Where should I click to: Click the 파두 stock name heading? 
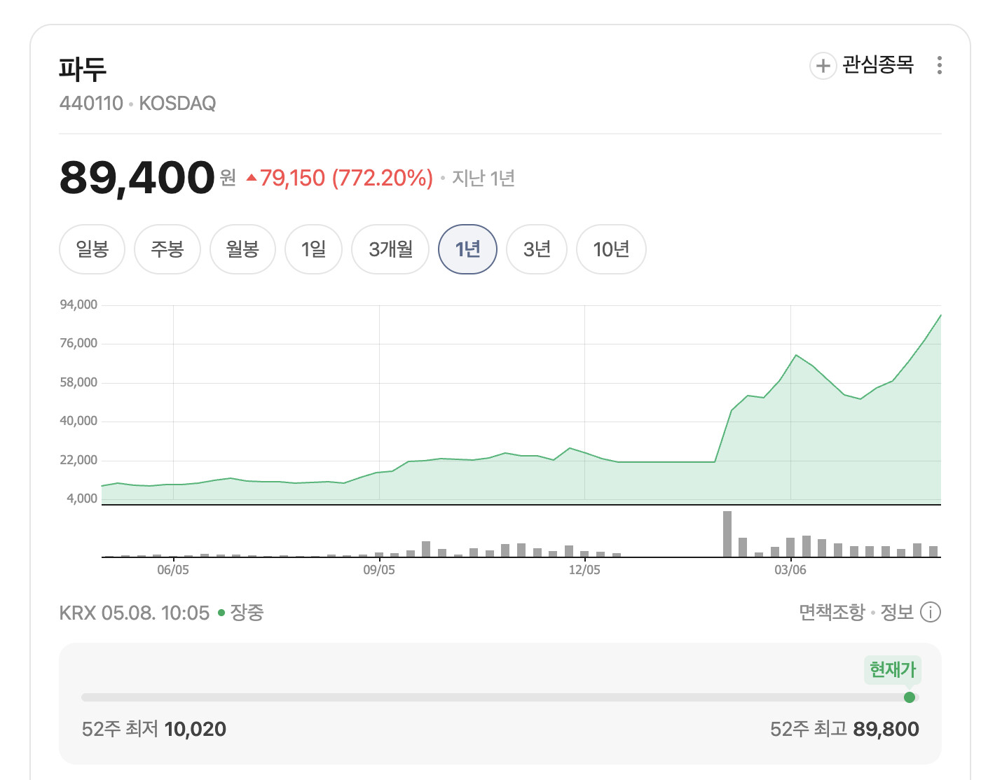pos(83,69)
